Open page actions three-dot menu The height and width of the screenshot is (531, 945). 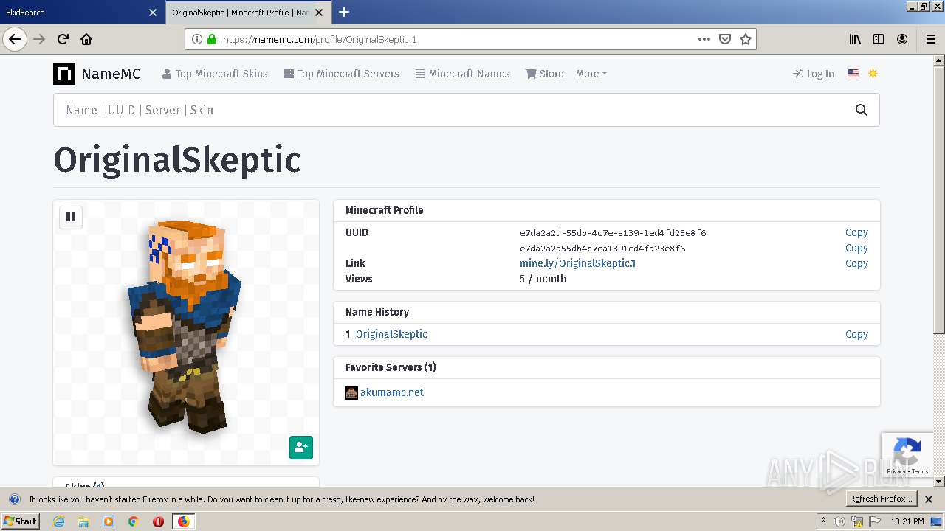(704, 39)
